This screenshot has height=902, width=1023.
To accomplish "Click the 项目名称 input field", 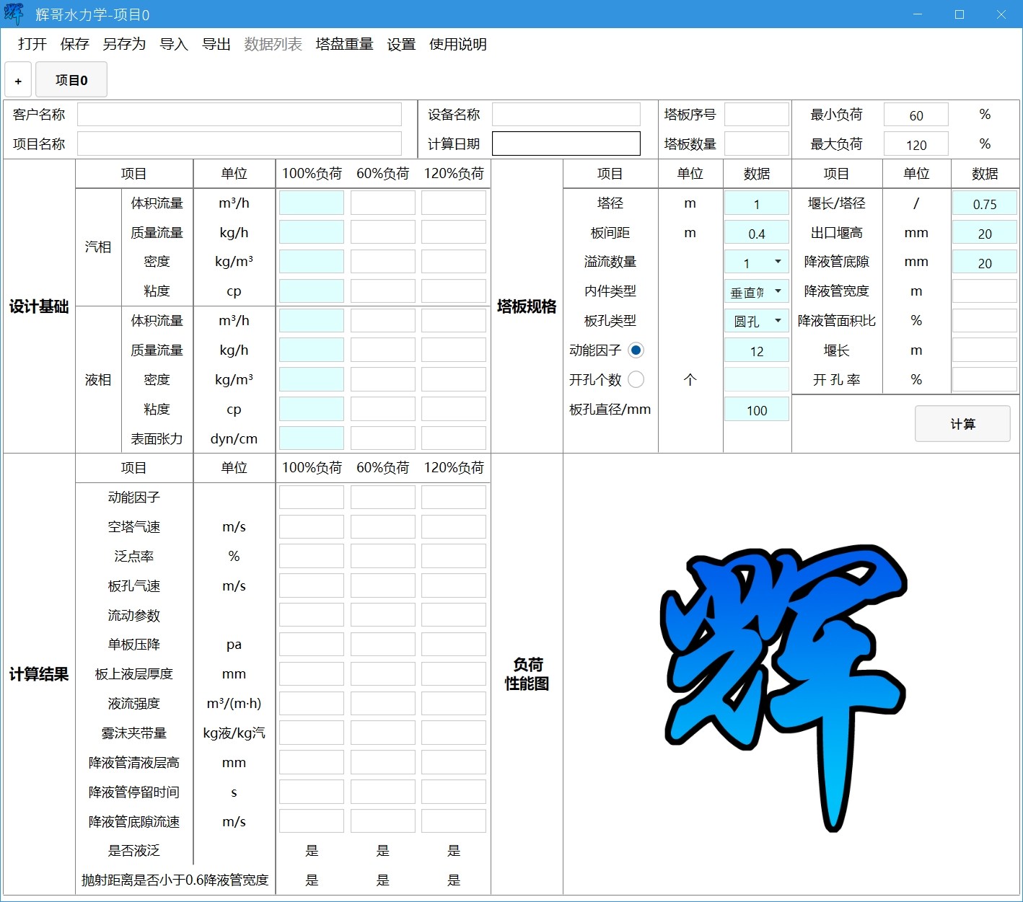I will tap(240, 143).
